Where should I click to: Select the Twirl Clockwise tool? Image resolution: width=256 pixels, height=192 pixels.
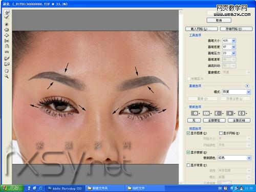click(7, 24)
